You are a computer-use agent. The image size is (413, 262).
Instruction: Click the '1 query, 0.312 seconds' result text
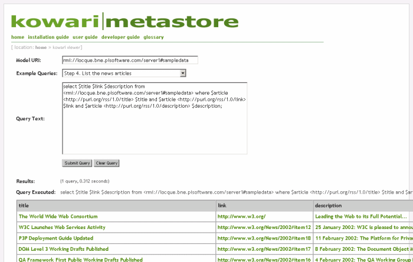click(x=85, y=181)
